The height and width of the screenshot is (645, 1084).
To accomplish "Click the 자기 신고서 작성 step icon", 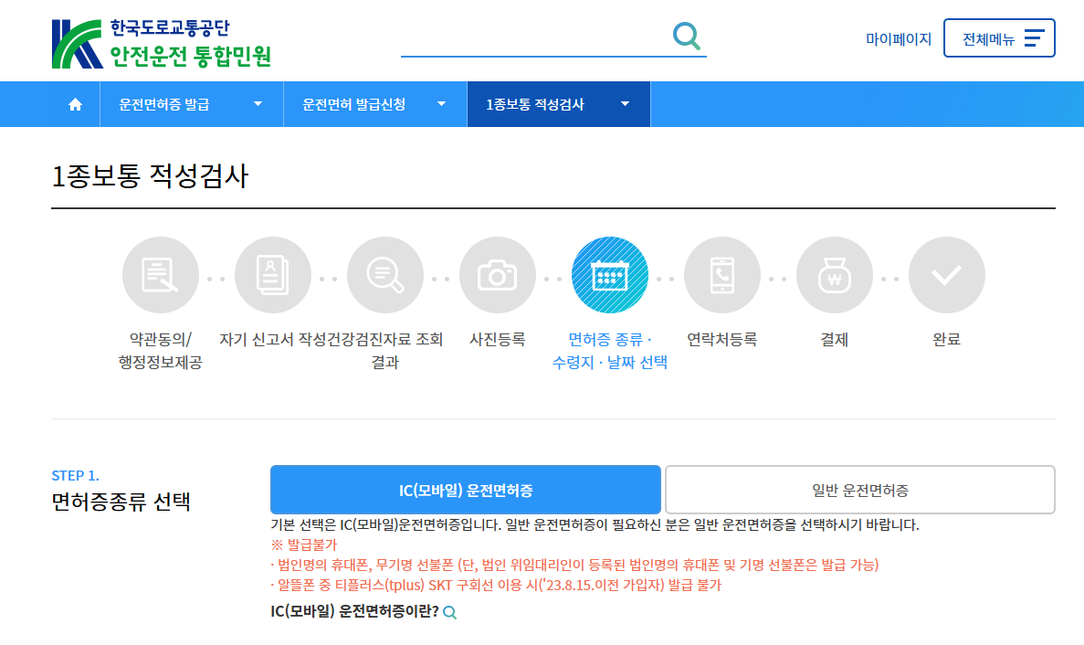I will click(x=273, y=274).
